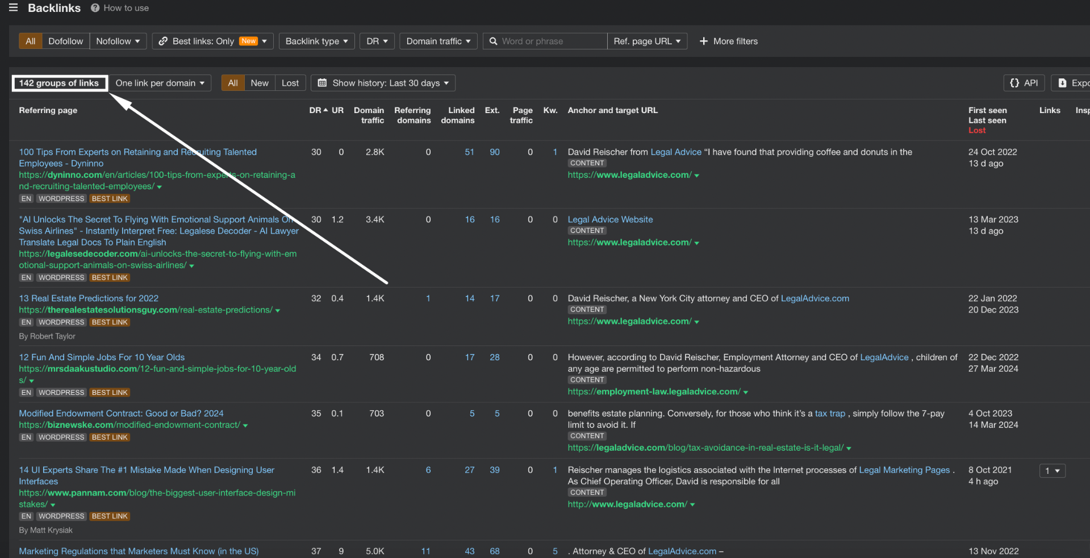
Task: Click the magnifier icon in search box
Action: coord(494,41)
